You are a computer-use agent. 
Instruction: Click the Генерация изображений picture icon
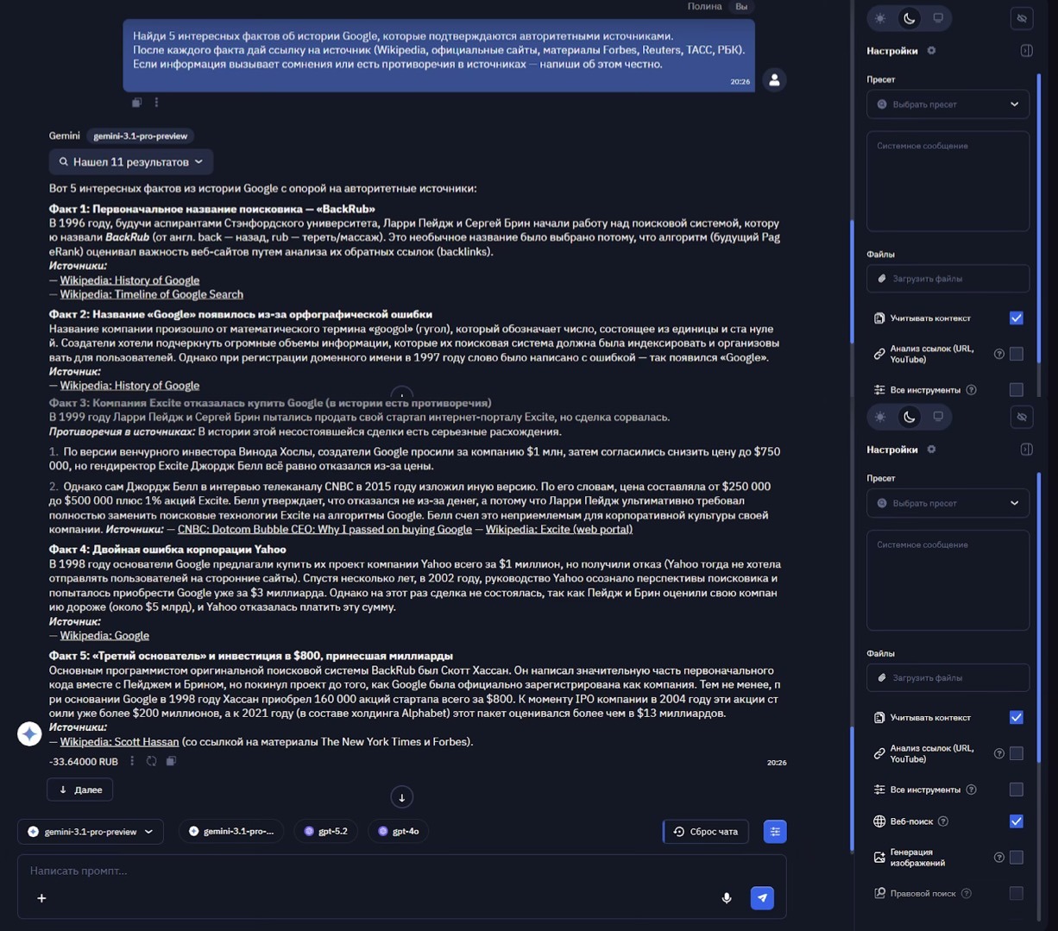pos(879,858)
